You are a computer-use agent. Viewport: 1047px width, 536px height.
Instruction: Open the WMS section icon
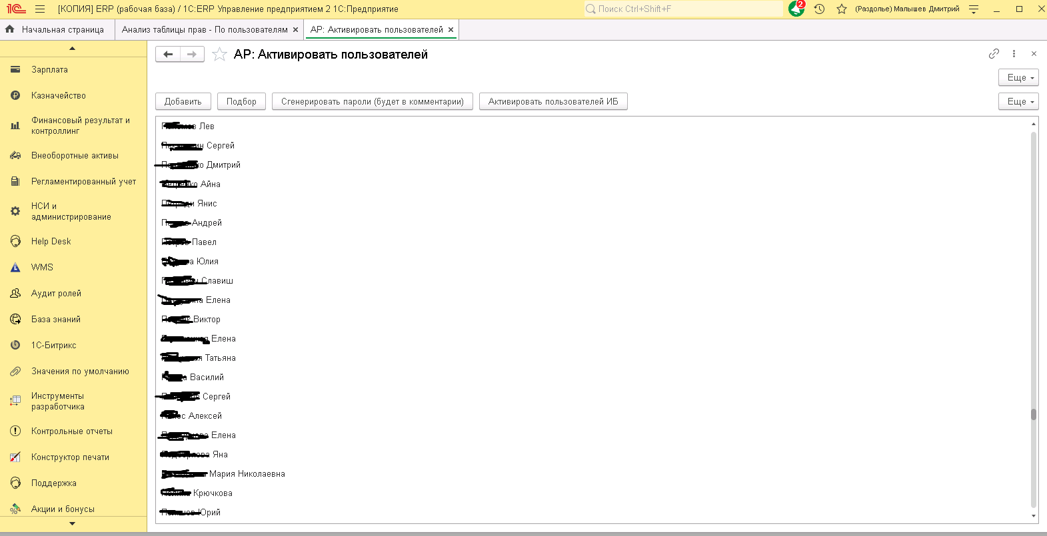pyautogui.click(x=15, y=267)
